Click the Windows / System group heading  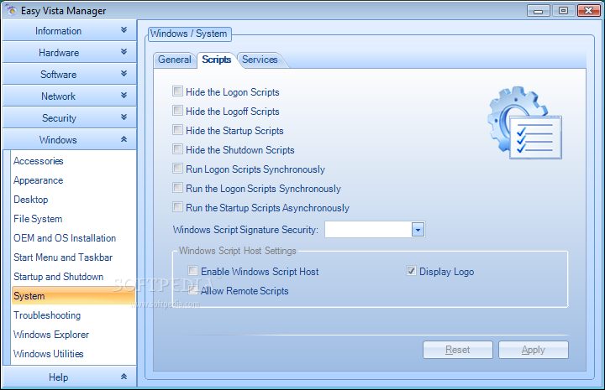coord(189,34)
